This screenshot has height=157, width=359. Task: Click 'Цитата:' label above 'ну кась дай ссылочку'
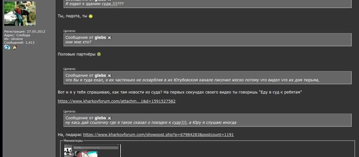(70, 111)
